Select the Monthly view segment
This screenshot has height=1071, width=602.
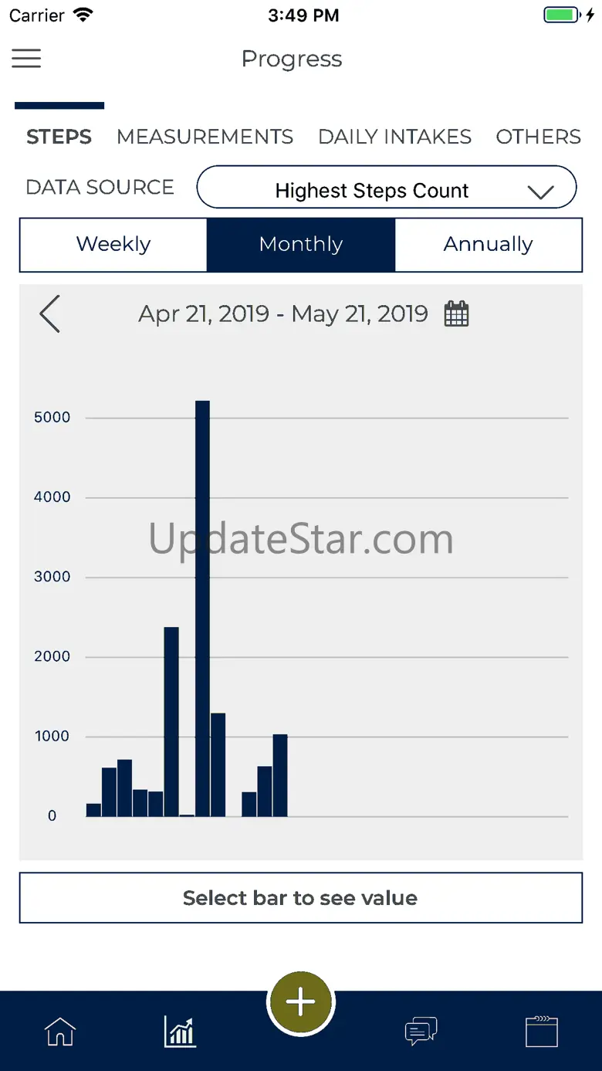tap(301, 245)
